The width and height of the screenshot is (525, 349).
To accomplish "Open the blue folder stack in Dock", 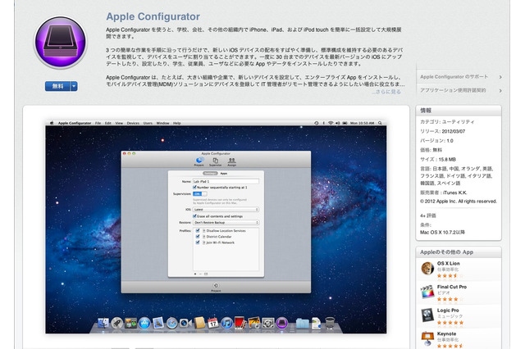I will [x=302, y=323].
